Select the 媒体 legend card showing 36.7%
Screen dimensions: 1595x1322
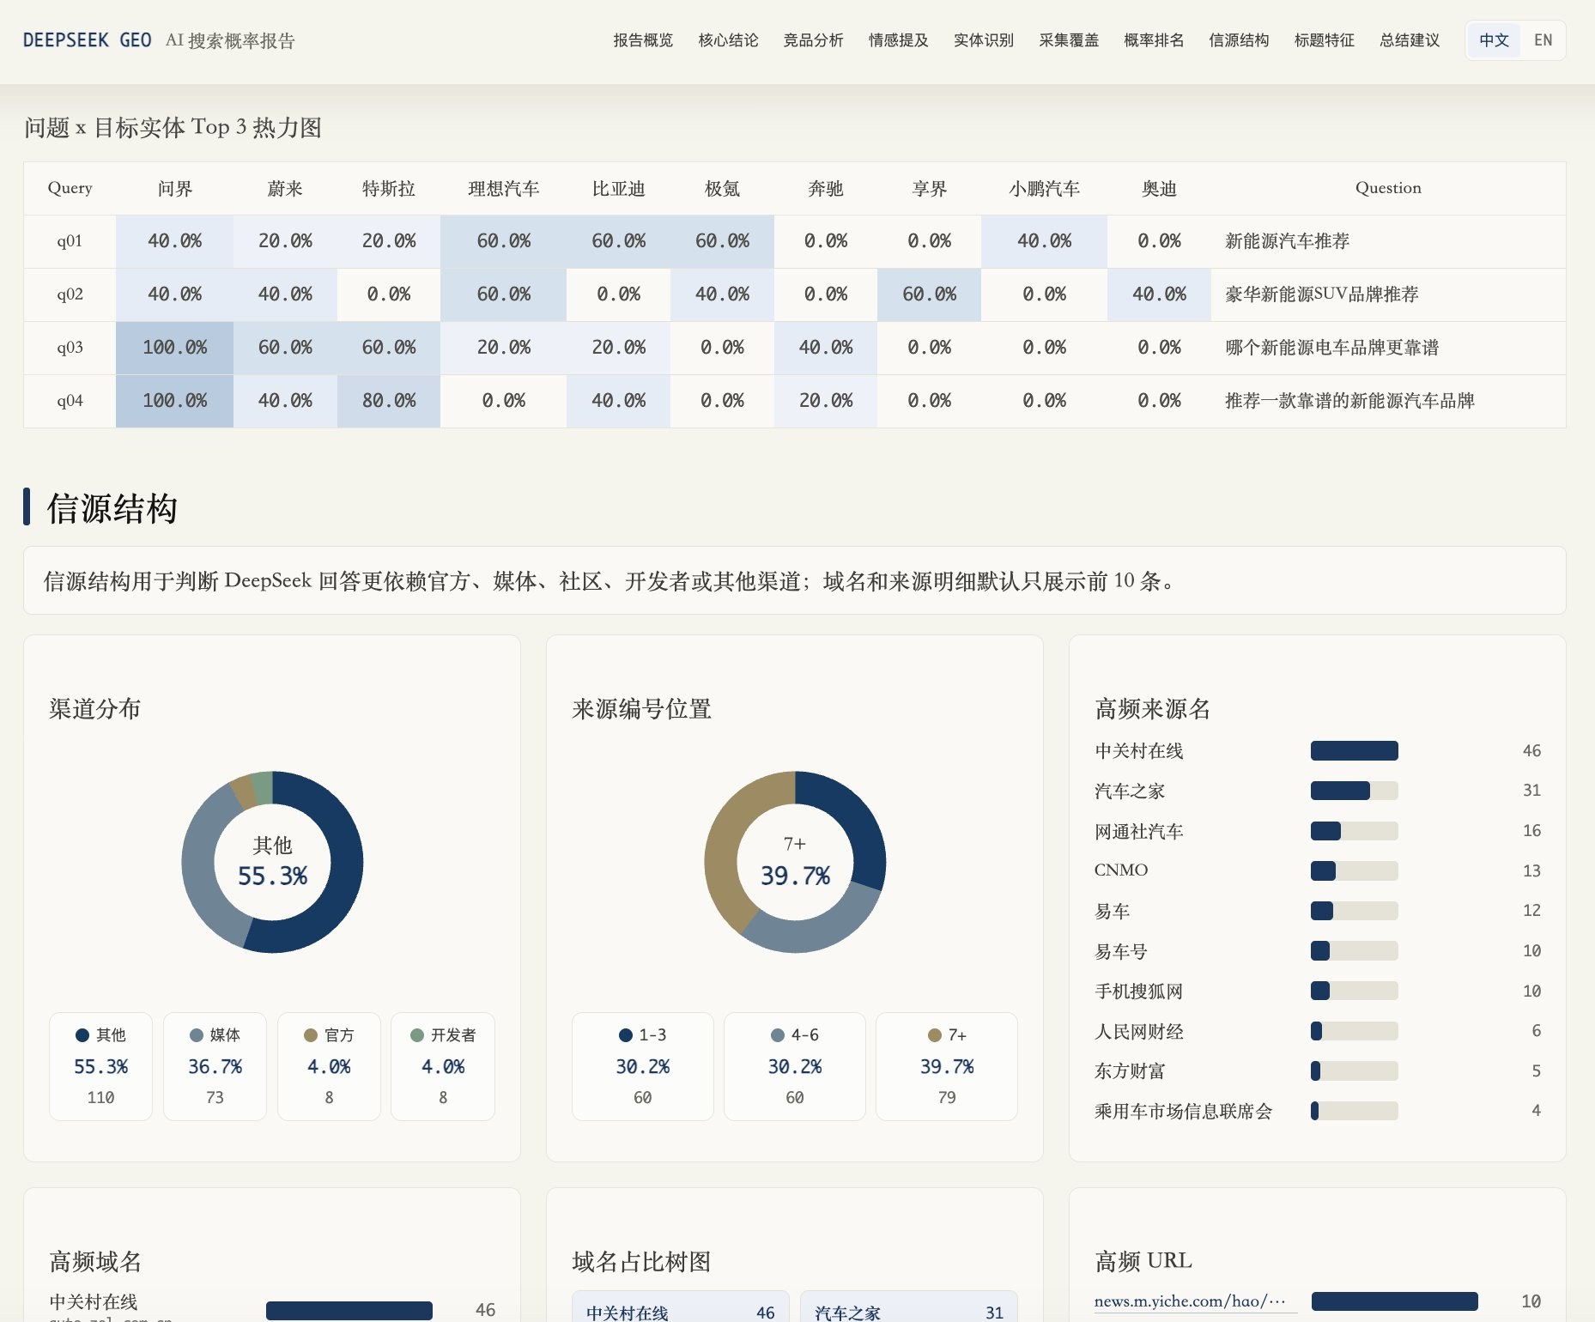coord(215,1066)
